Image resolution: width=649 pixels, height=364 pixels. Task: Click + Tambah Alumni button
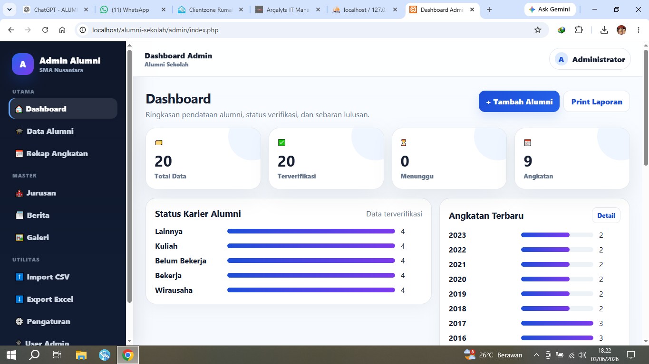tap(519, 102)
